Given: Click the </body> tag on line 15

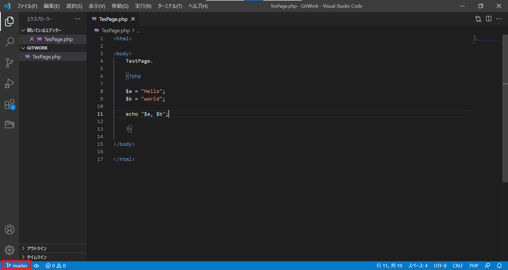Looking at the screenshot, I should (x=124, y=144).
